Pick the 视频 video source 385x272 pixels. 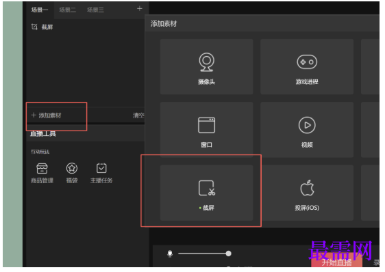[x=307, y=130]
